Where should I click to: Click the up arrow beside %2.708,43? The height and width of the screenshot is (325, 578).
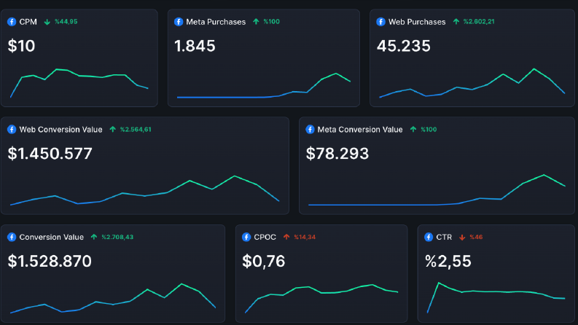[94, 237]
